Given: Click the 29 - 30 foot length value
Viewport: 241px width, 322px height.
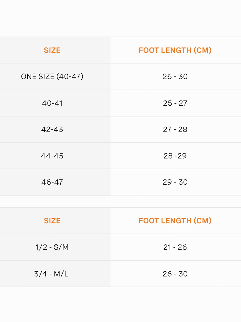Looking at the screenshot, I should click(x=175, y=182).
